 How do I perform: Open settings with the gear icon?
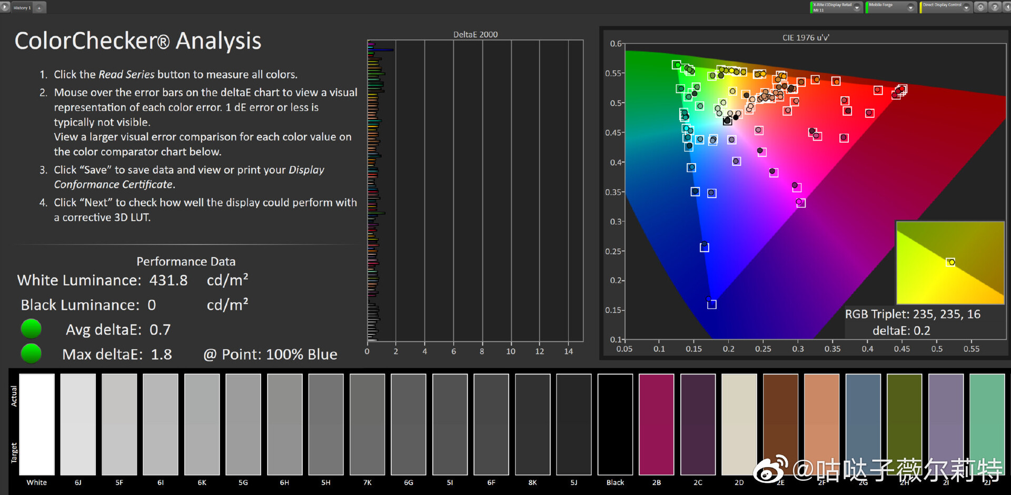click(980, 7)
